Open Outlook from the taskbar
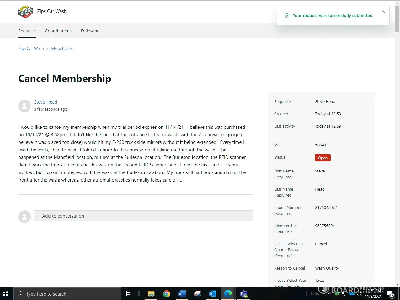Screen dimensions: 400x300 point(213,294)
